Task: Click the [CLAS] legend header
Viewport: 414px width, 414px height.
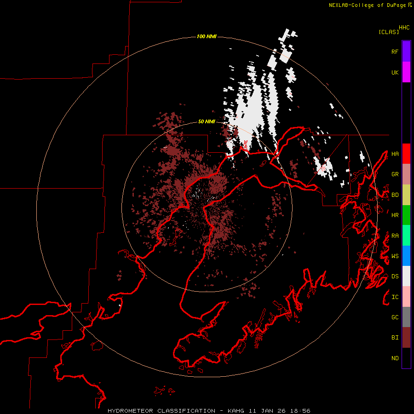Action: (389, 32)
